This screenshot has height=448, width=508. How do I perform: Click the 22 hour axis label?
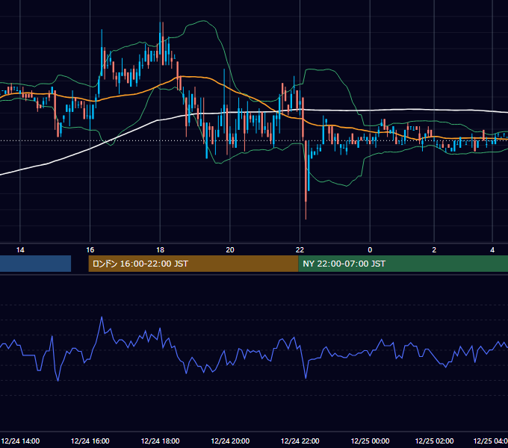click(300, 250)
